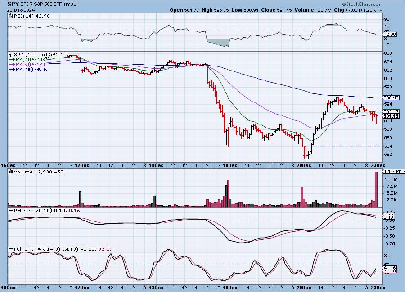This screenshot has width=405, height=292.
Task: Click the -0.25 PMO axis label
Action: 390,228
